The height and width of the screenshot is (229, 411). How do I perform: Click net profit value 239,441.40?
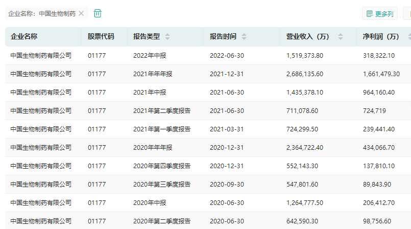pos(378,129)
